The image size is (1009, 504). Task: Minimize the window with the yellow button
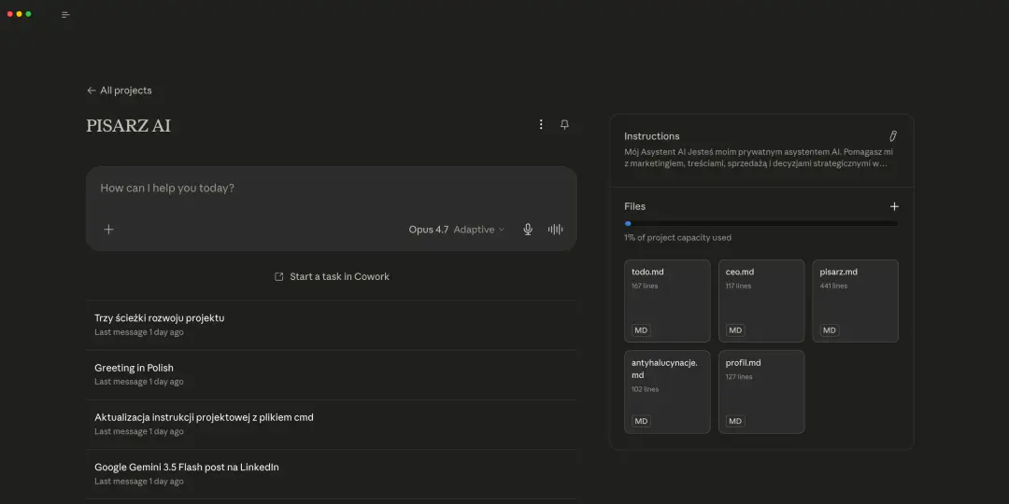20,14
